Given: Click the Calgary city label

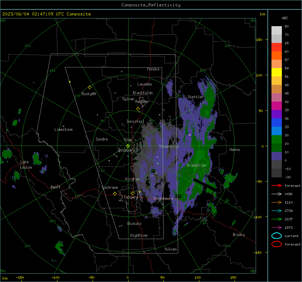Looking at the screenshot, I should 131,197.
